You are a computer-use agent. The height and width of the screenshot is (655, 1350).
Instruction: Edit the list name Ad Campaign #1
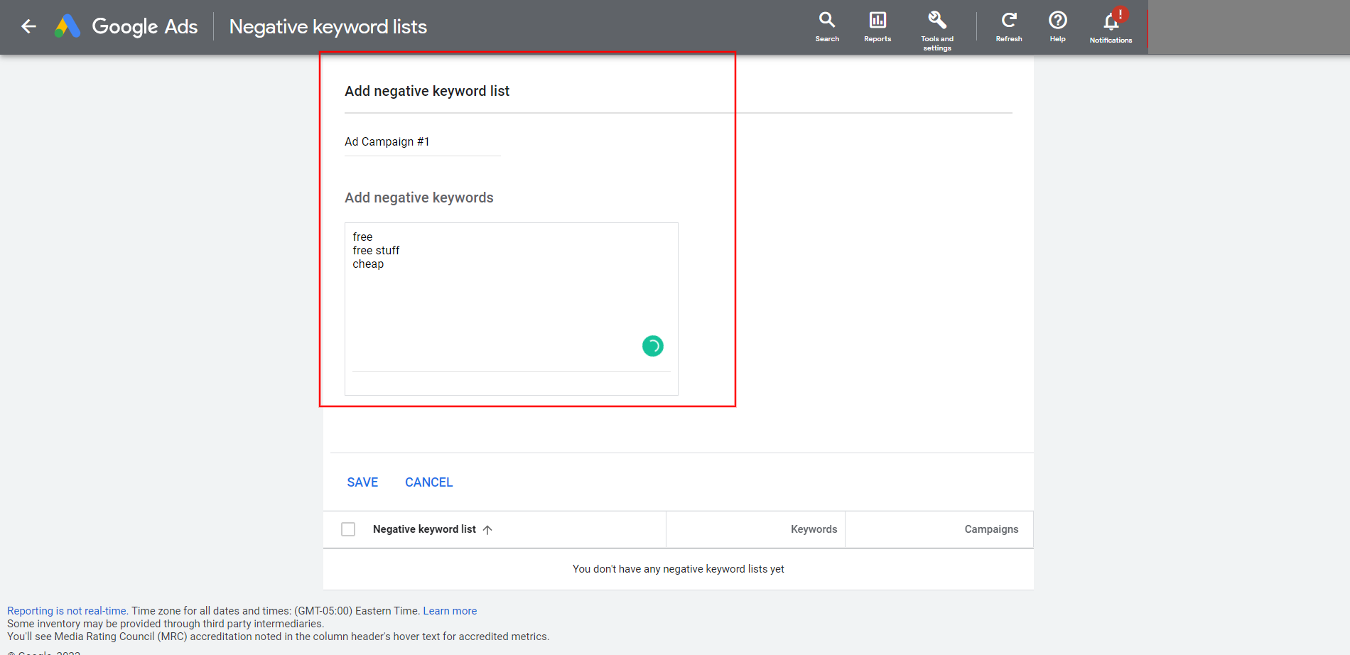pos(422,142)
